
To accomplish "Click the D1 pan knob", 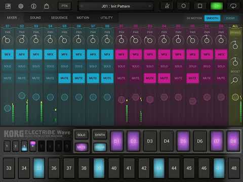I will 121,40.
